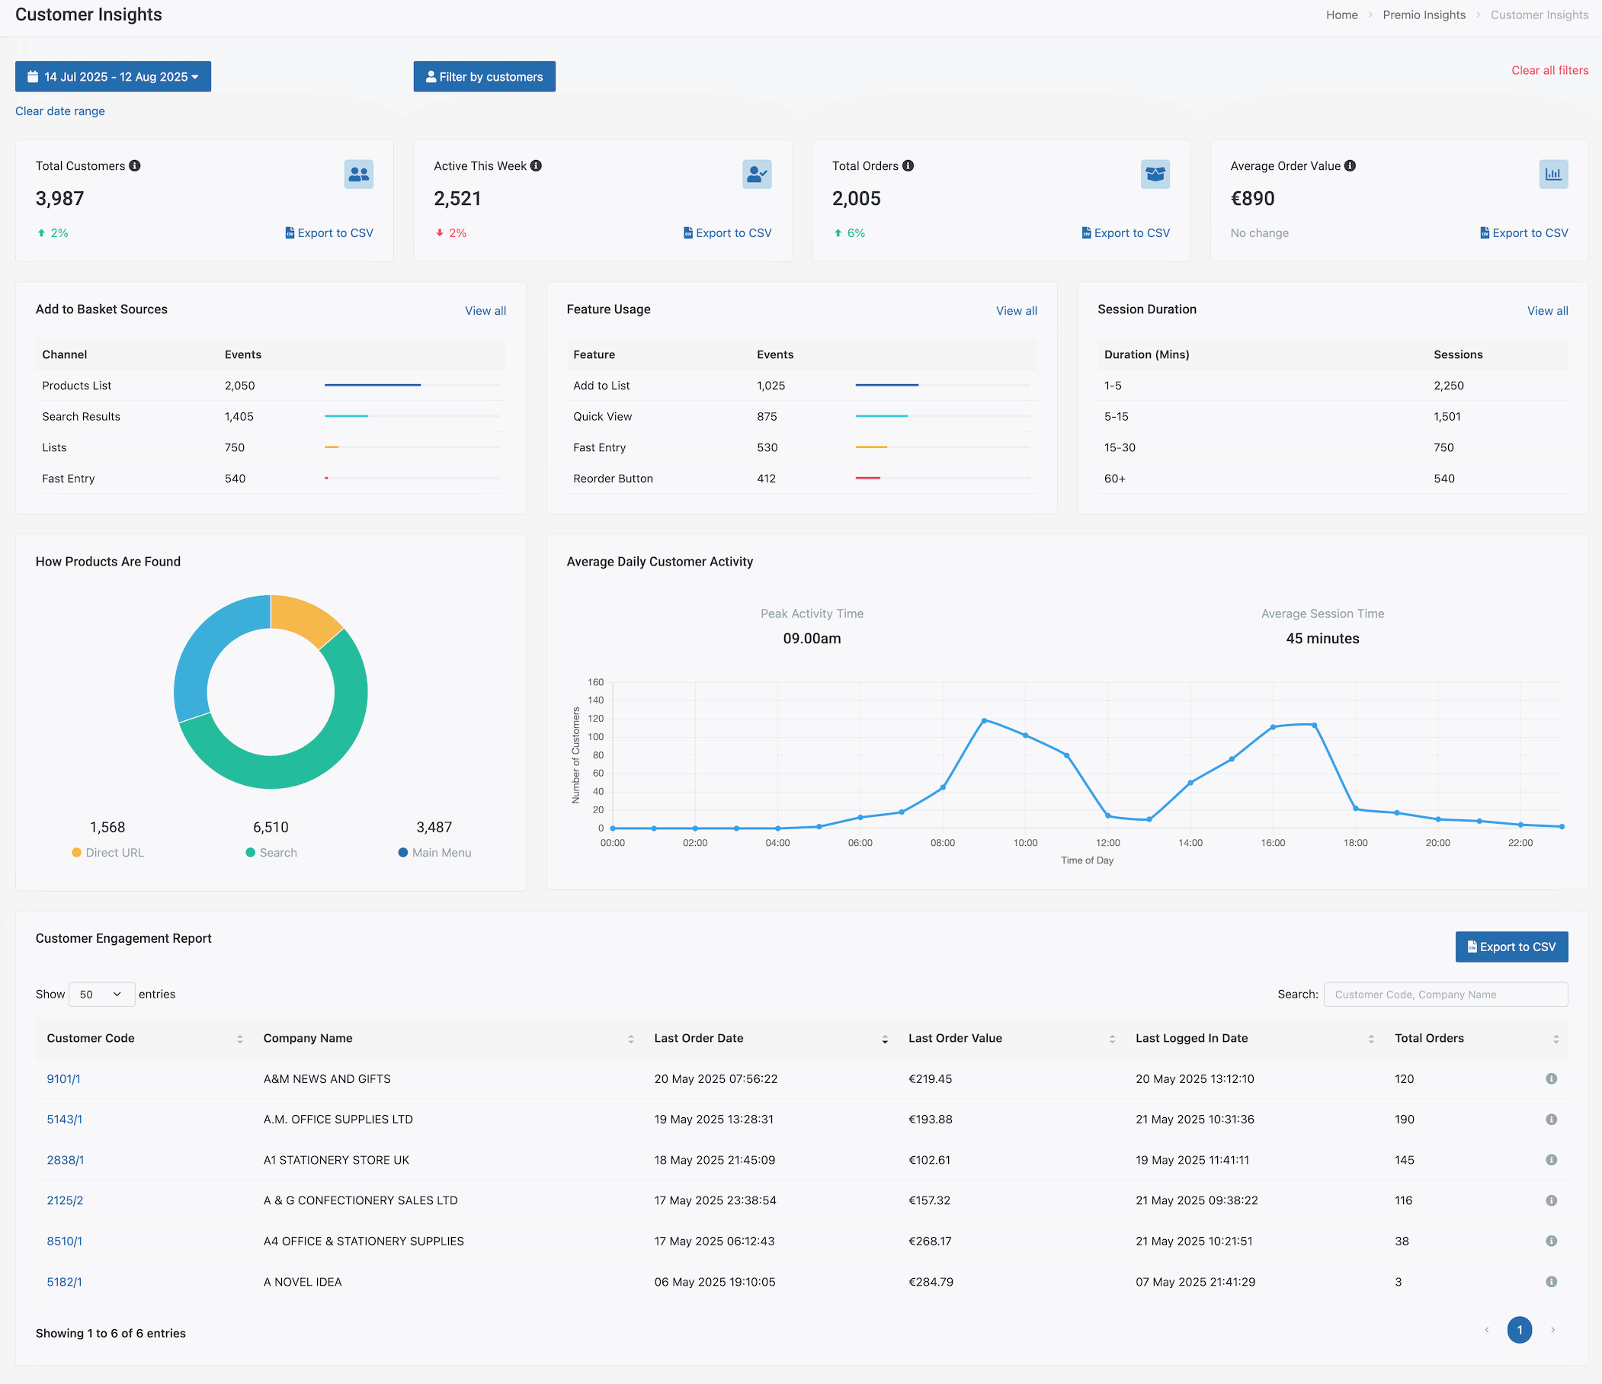Viewport: 1602px width, 1384px height.
Task: Click the customer search input field
Action: point(1445,994)
